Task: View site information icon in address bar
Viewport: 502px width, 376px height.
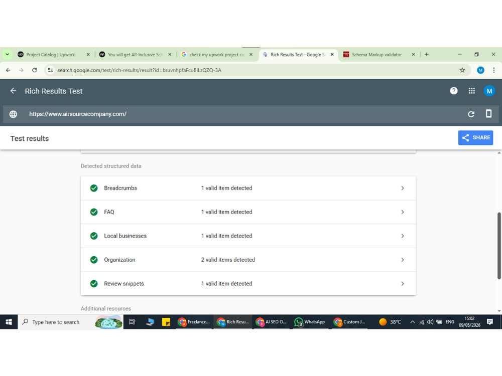Action: [50, 70]
